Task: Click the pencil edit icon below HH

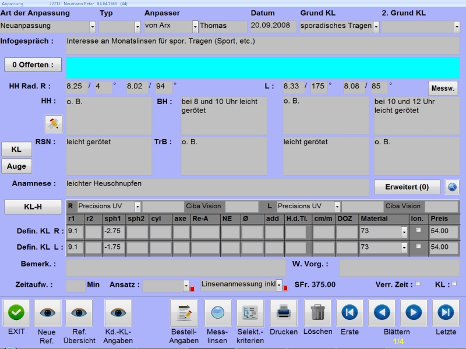Action: point(54,124)
